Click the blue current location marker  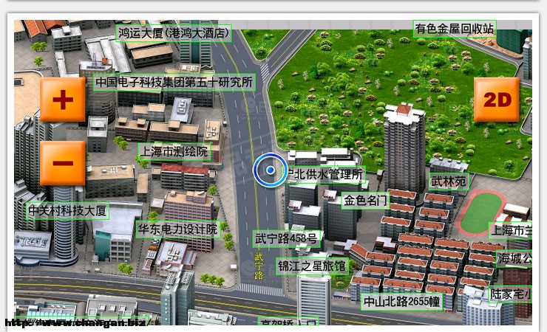click(270, 170)
